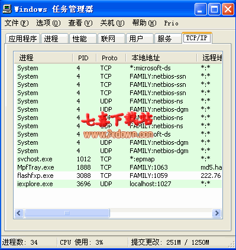Sort by the 远程地 column header
Viewport: 236px width, 250px height.
tap(209, 58)
